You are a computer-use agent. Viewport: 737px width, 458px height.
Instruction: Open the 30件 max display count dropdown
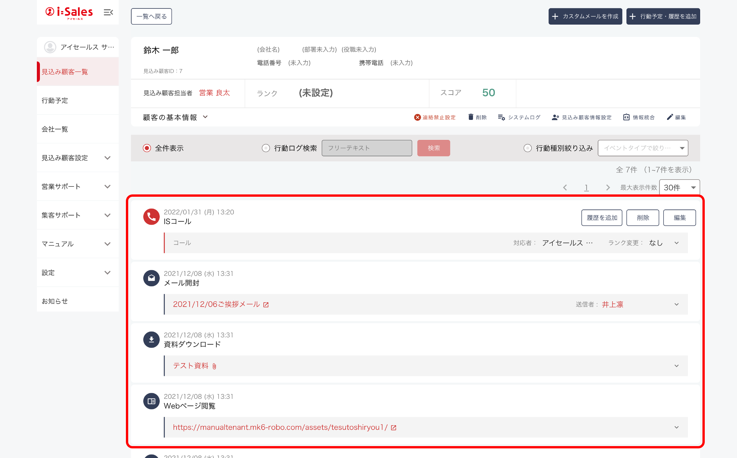[679, 188]
